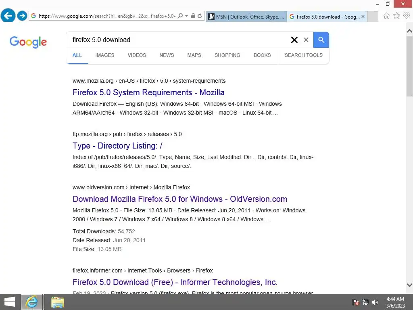
Task: Clear search with the bold X icon
Action: [294, 40]
